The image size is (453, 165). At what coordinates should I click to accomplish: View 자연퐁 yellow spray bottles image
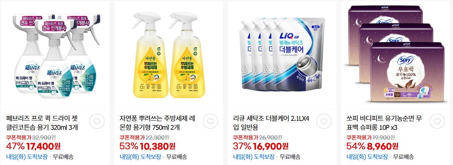[x=168, y=55]
